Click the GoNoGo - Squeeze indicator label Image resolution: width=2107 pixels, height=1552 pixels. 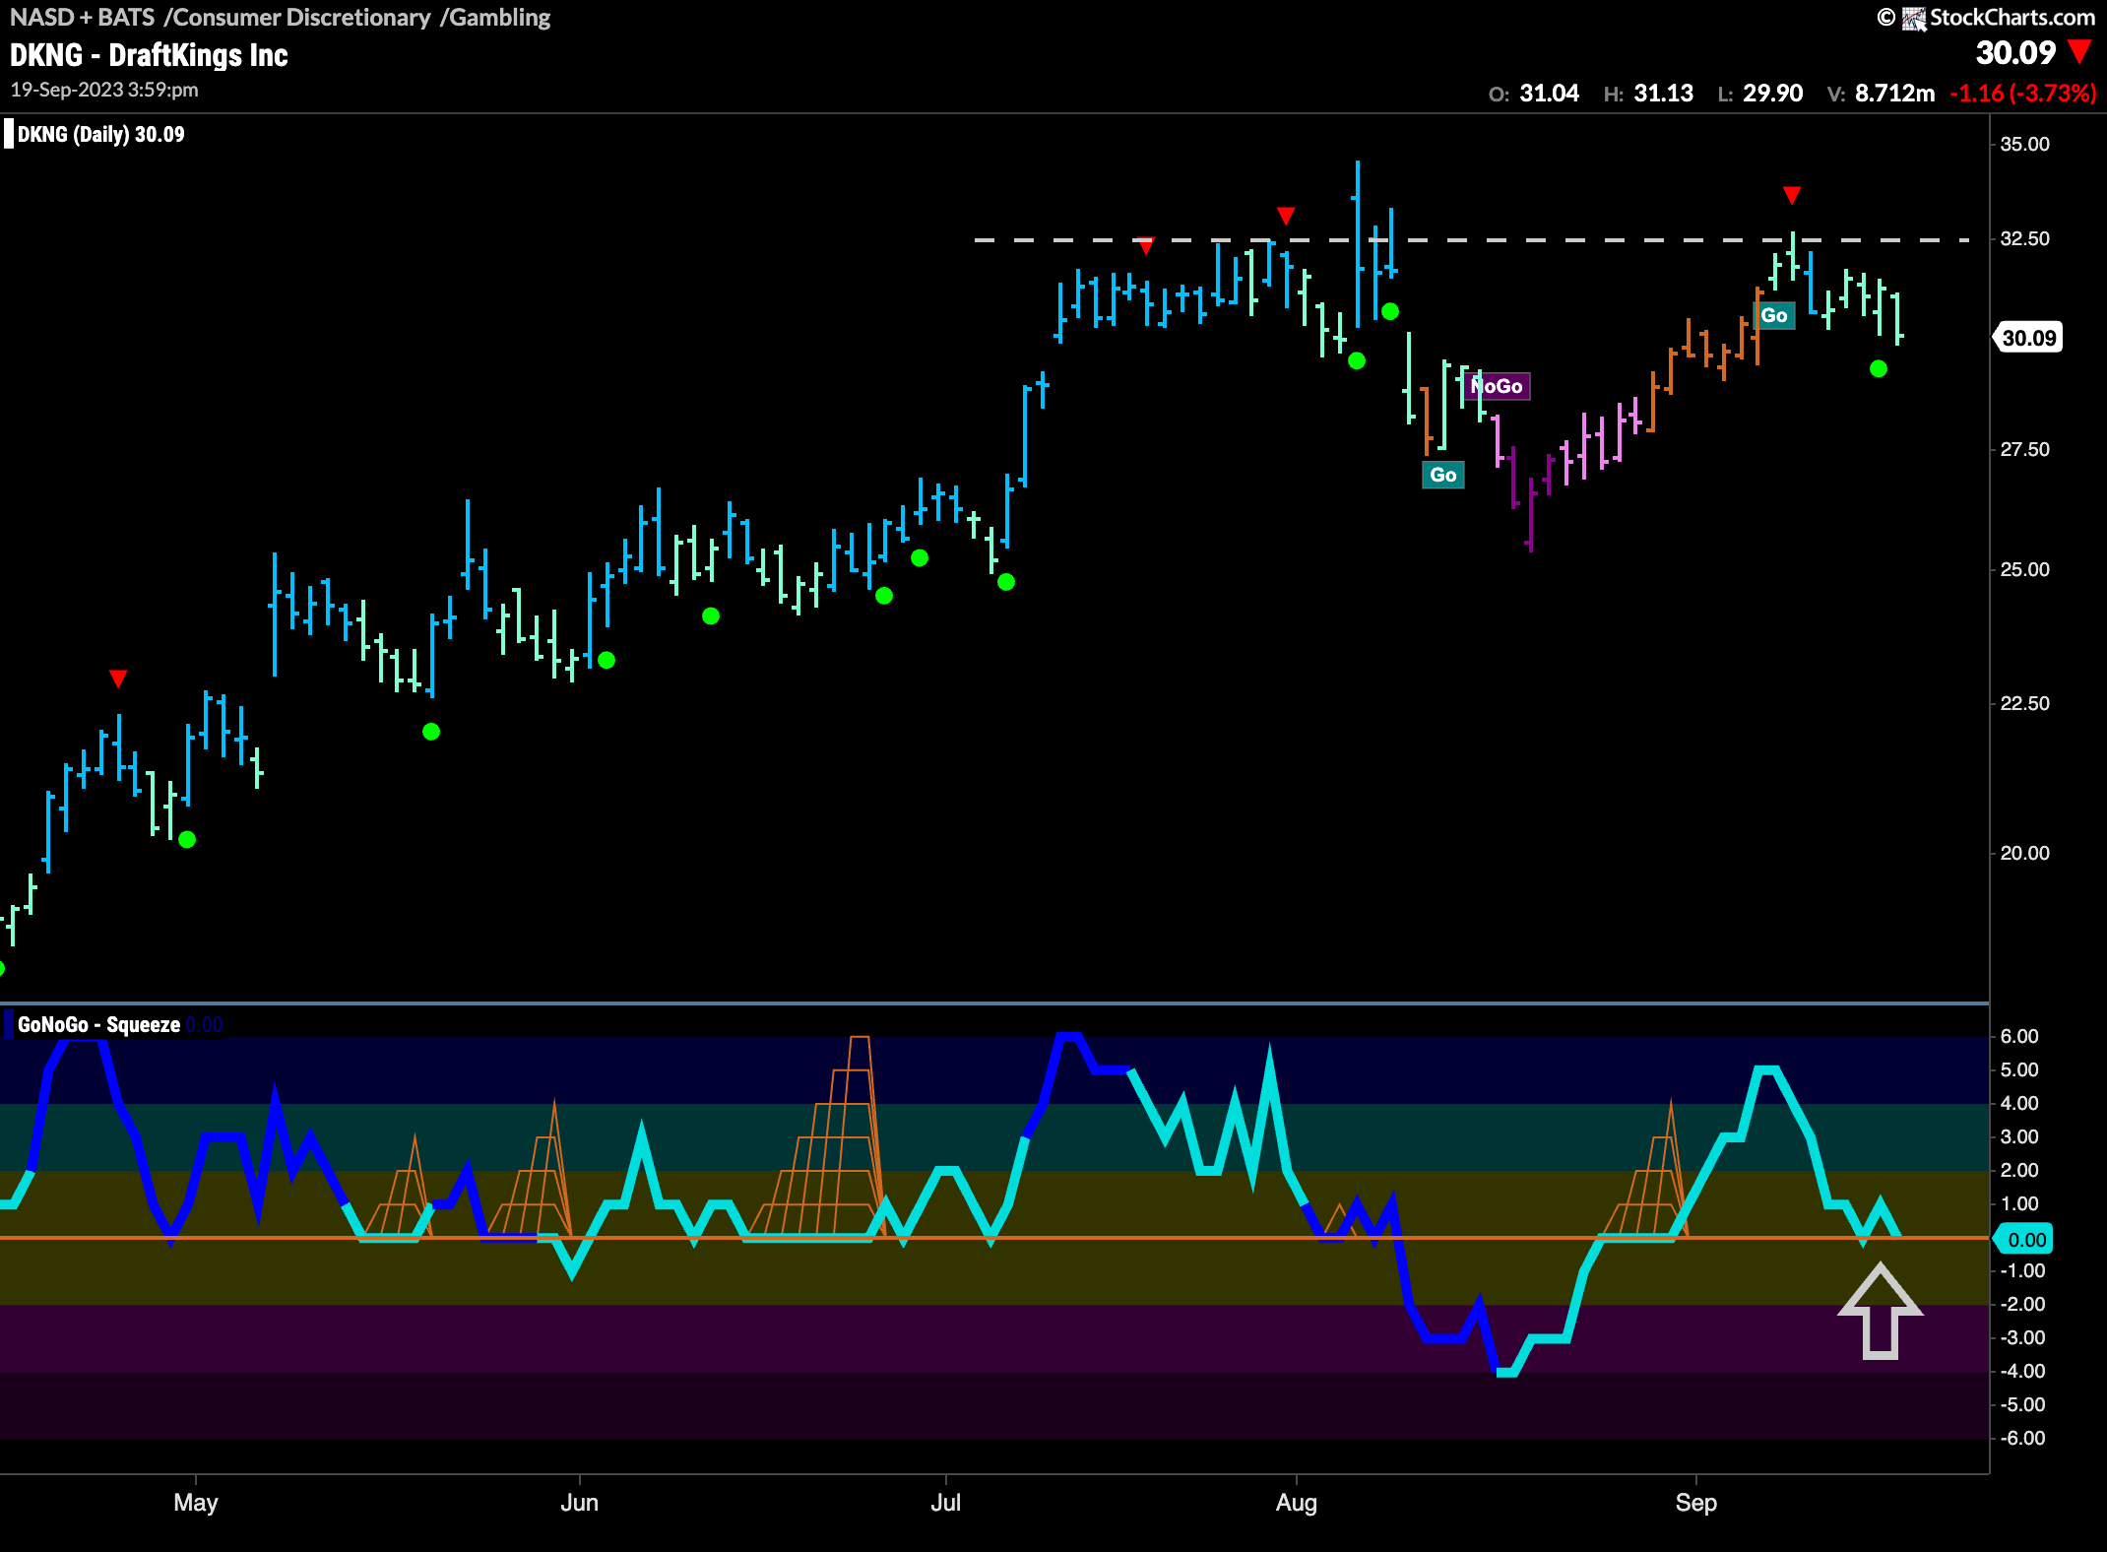click(98, 1024)
